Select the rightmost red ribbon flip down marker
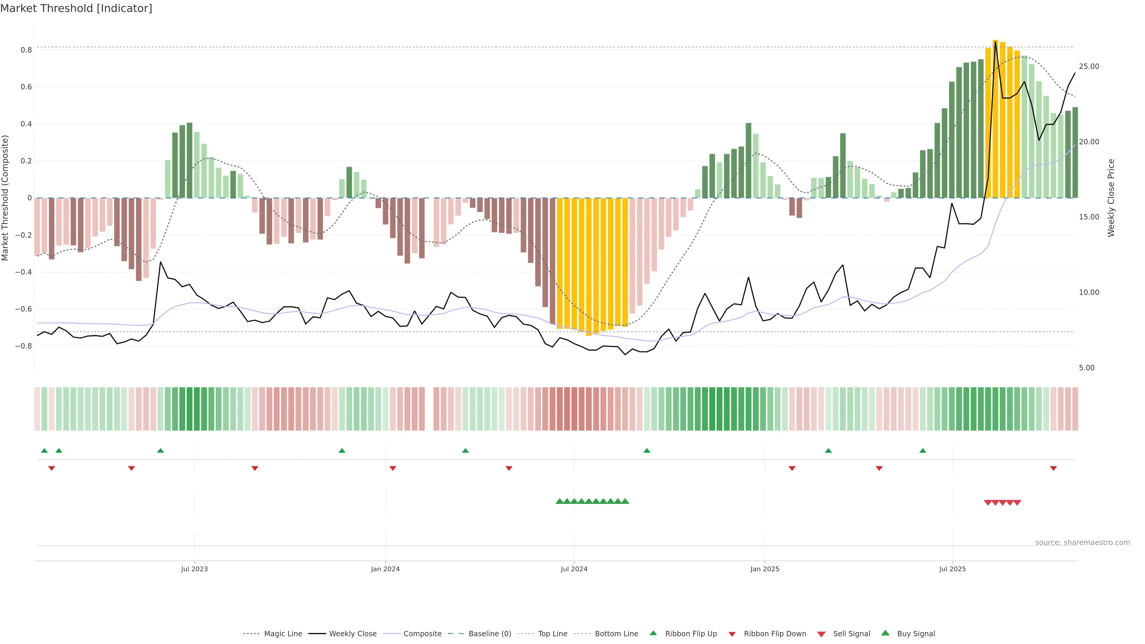This screenshot has height=644, width=1145. [1053, 468]
